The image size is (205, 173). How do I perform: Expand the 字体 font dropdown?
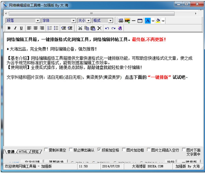pos(59,21)
